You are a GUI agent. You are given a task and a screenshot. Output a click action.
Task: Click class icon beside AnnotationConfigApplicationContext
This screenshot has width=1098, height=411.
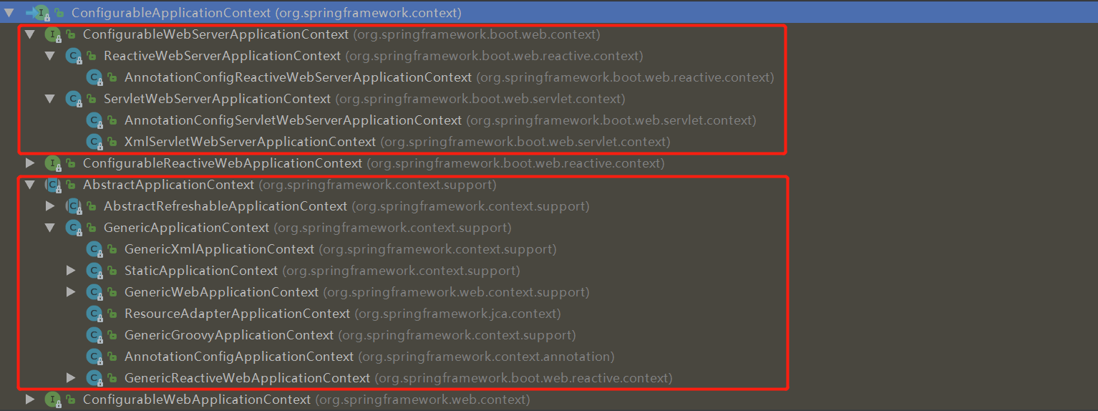click(x=94, y=357)
